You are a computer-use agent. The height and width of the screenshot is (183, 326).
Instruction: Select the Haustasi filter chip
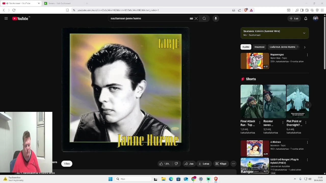pyautogui.click(x=260, y=47)
